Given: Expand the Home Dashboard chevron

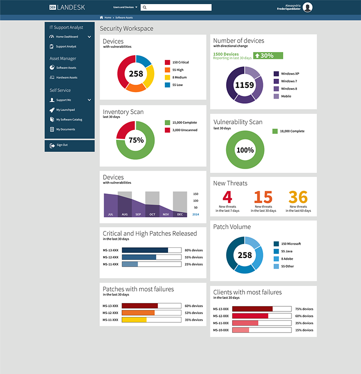Looking at the screenshot, I should [89, 37].
